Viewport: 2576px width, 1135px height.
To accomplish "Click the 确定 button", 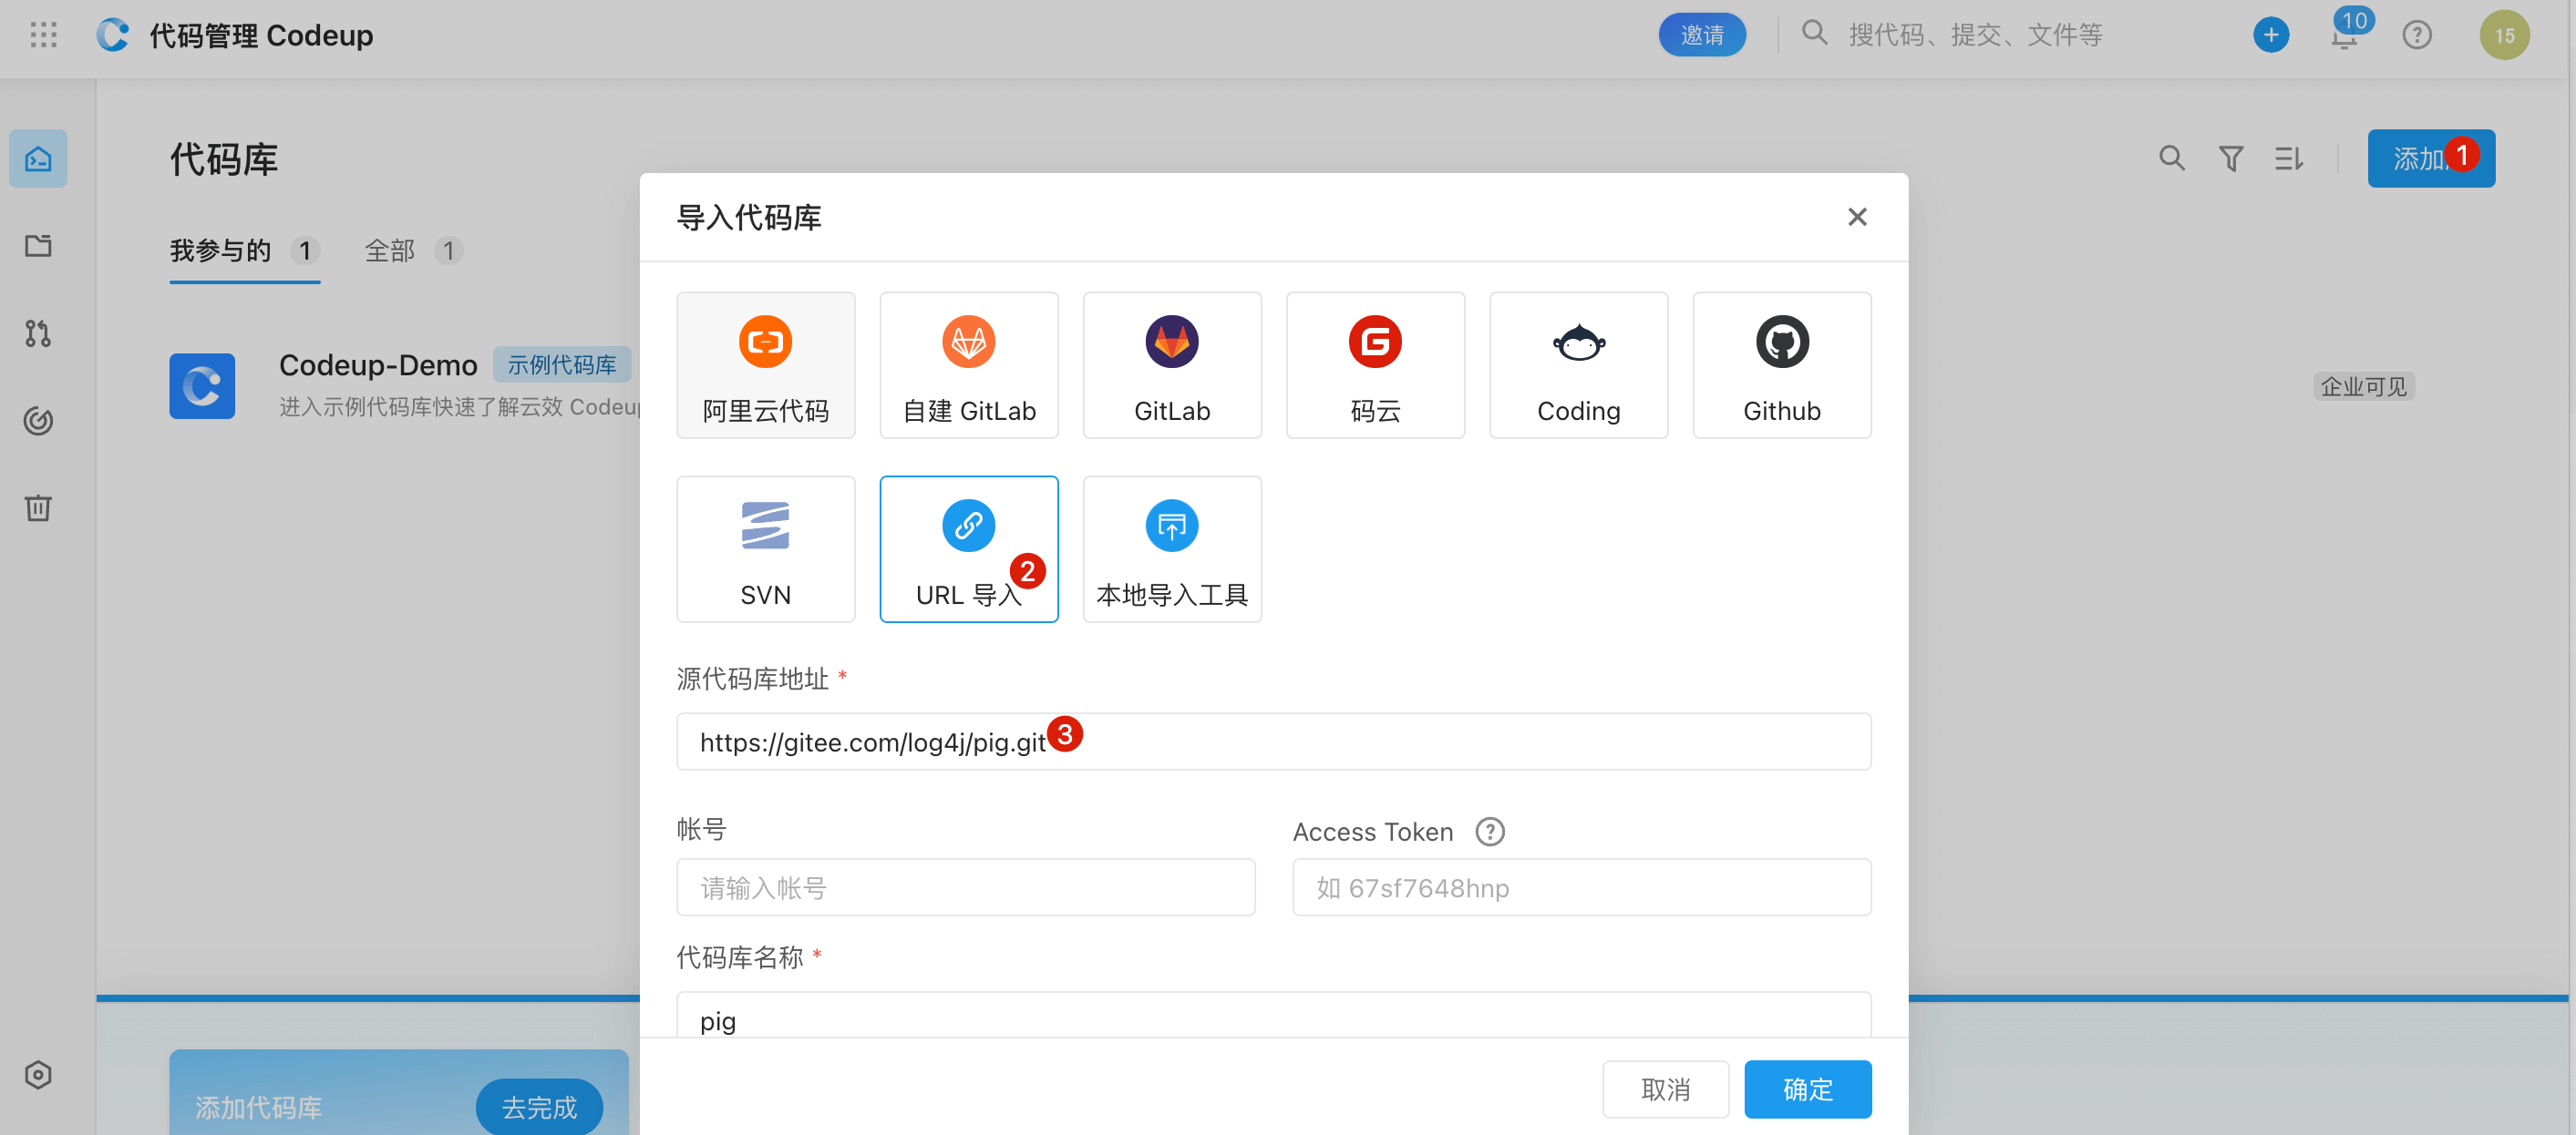I will 1807,1088.
